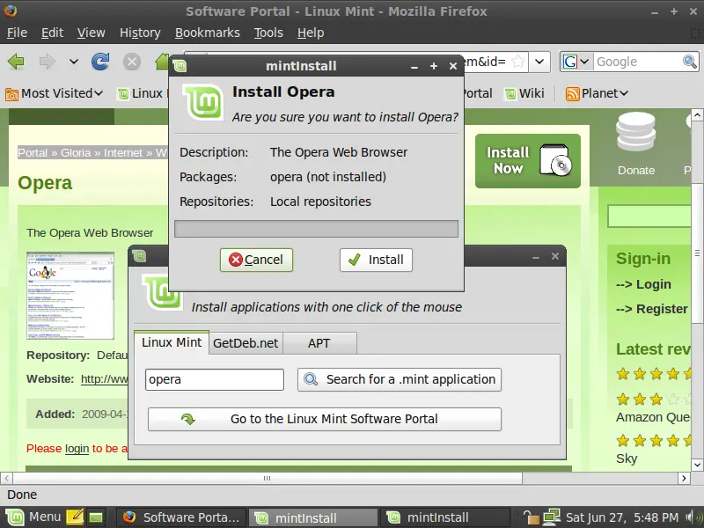Click the Portal breadcrumb link
704x528 pixels.
(x=33, y=153)
